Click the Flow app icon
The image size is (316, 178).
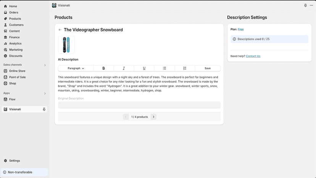click(5, 99)
